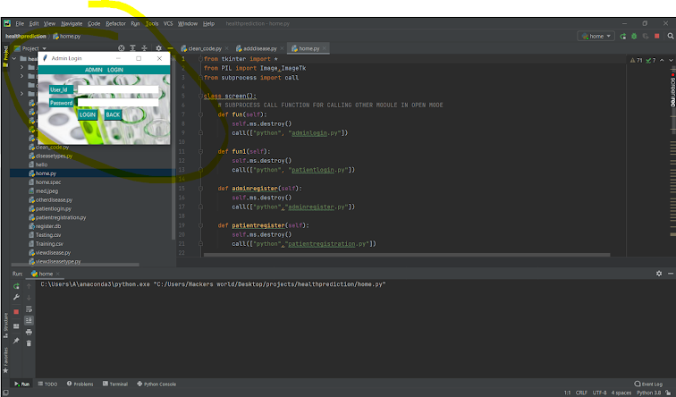
Task: Clear all trash icon in Run console
Action: pos(29,343)
